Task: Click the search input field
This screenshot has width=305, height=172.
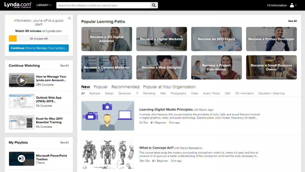Action: (103, 5)
